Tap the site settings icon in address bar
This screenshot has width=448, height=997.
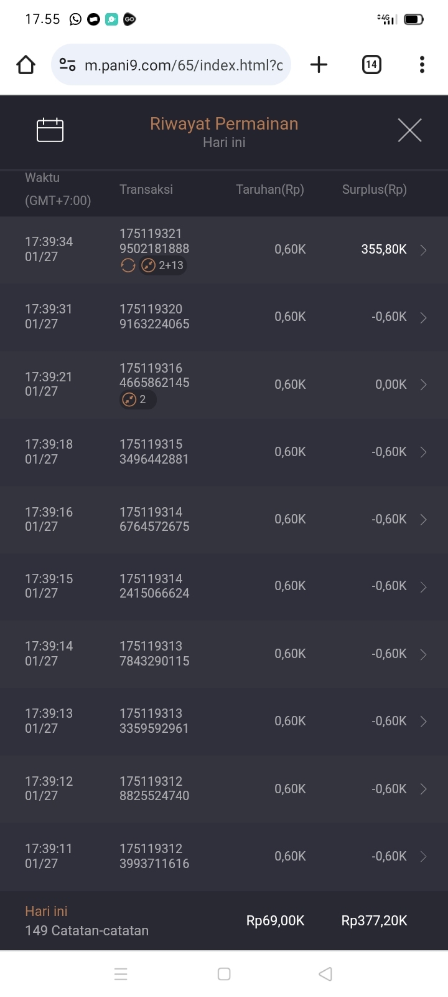click(x=67, y=65)
